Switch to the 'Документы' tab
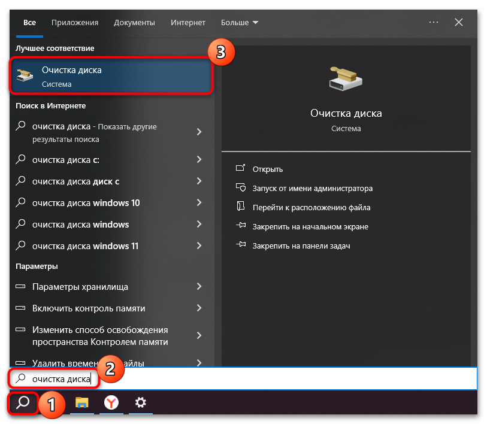The width and height of the screenshot is (487, 424). pos(134,22)
